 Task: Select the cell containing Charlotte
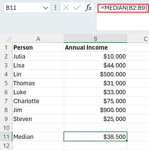[x=38, y=101]
